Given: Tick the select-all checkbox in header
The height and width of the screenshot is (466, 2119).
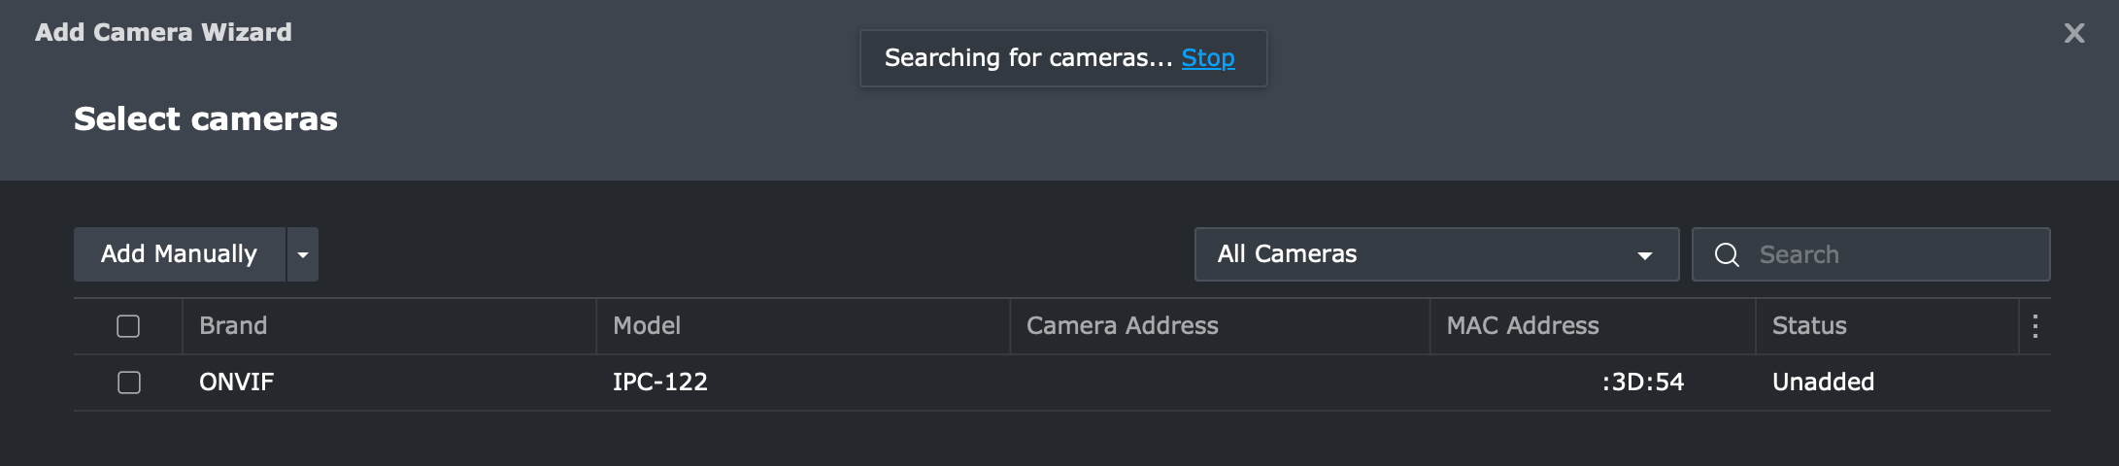Looking at the screenshot, I should coord(128,326).
